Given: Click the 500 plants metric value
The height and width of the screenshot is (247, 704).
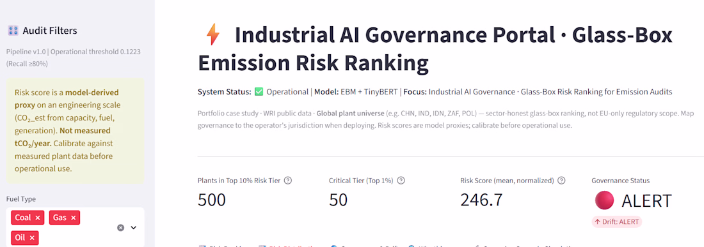Looking at the screenshot, I should click(211, 200).
